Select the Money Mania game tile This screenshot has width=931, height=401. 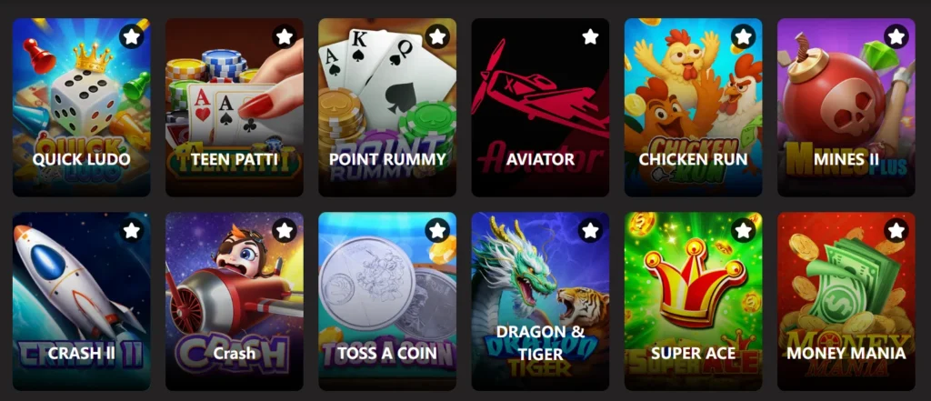(x=846, y=301)
